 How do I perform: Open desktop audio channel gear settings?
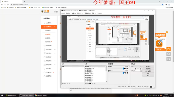pos(127,68)
